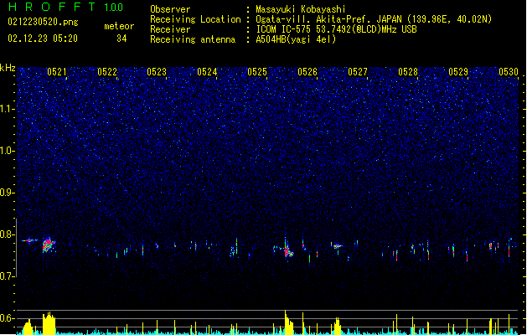Click the meteor echo between 0526 and 0527

click(337, 246)
